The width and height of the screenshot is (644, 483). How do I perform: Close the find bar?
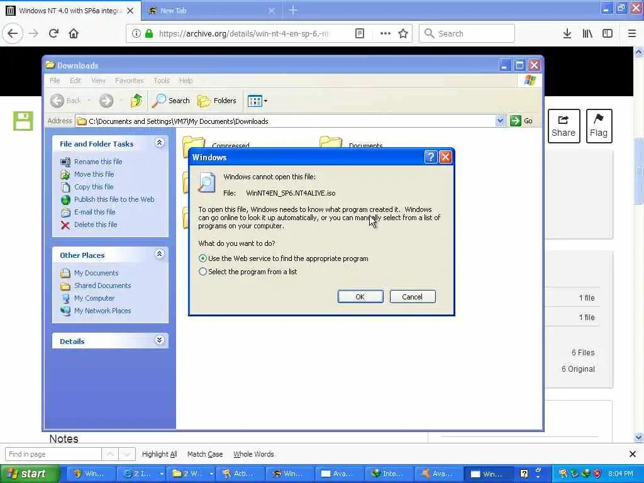[633, 454]
